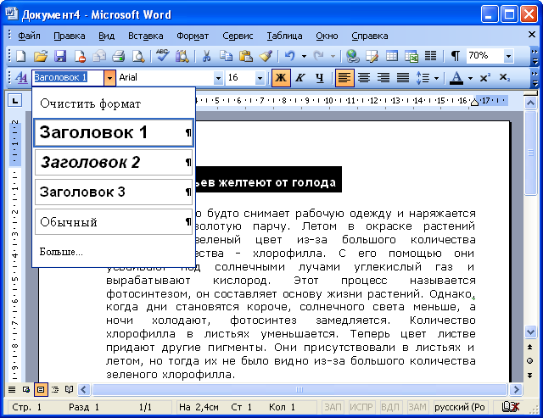Switch to Print Layout view button
This screenshot has width=543, height=418.
click(x=41, y=390)
